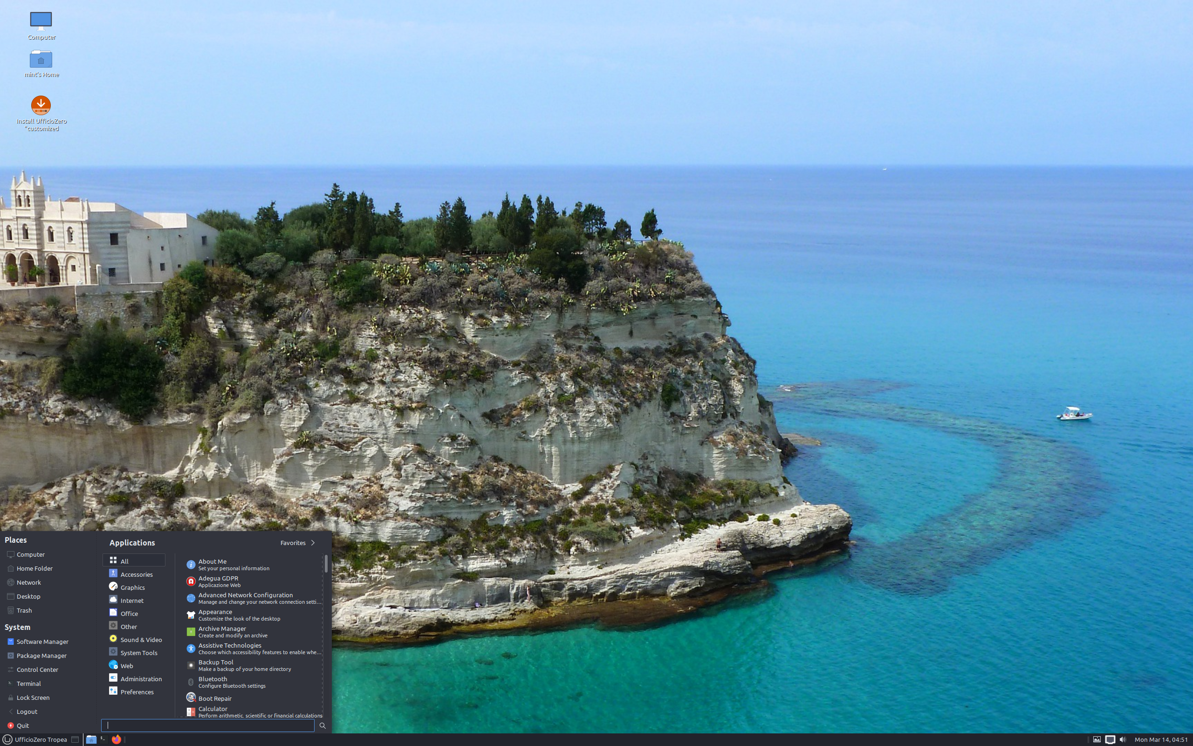Image resolution: width=1193 pixels, height=746 pixels.
Task: Click the applications list scrollbar
Action: (x=326, y=563)
